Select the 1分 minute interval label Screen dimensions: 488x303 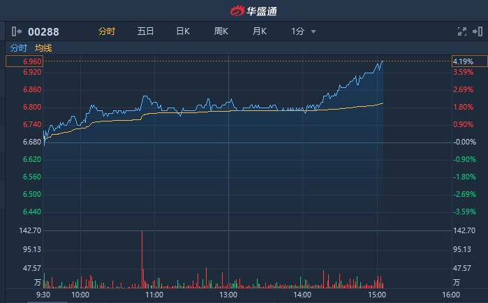tap(297, 31)
